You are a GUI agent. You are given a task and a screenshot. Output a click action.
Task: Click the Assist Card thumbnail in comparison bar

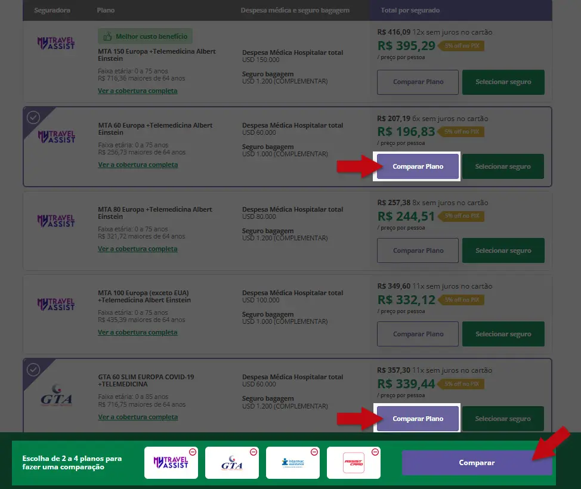[354, 463]
